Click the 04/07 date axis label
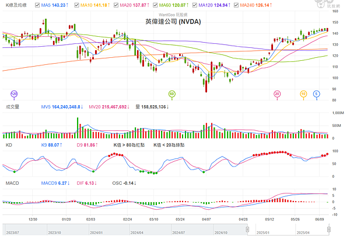 coord(206,220)
